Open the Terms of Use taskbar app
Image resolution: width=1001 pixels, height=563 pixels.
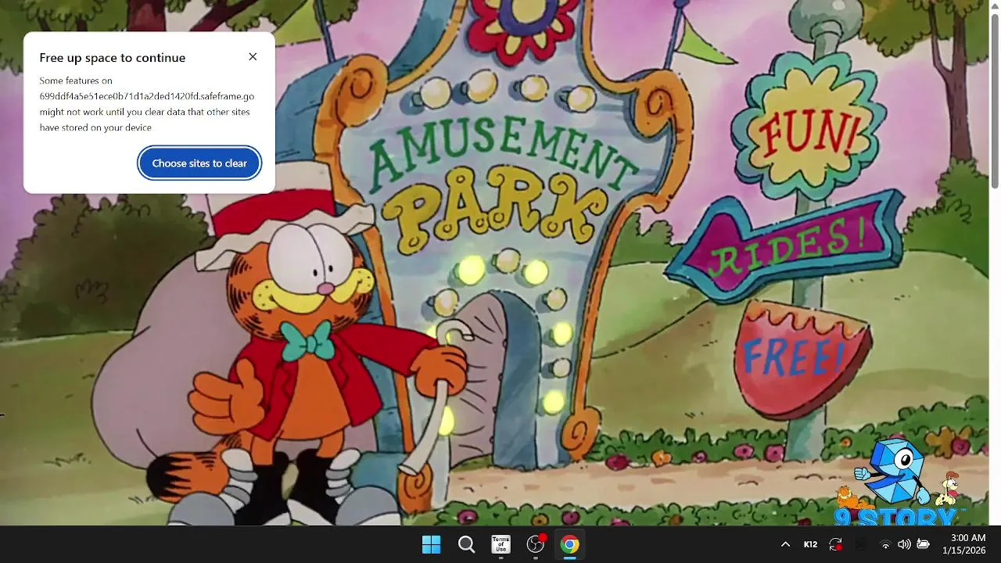pyautogui.click(x=500, y=544)
